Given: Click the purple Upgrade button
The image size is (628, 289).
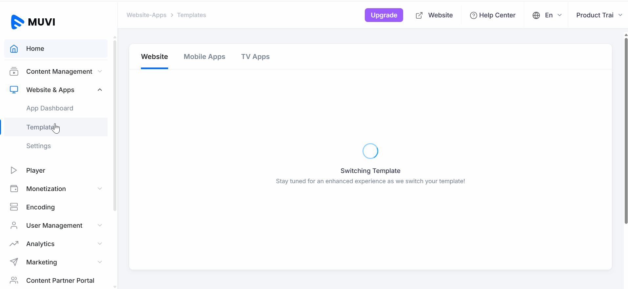Looking at the screenshot, I should [x=384, y=15].
